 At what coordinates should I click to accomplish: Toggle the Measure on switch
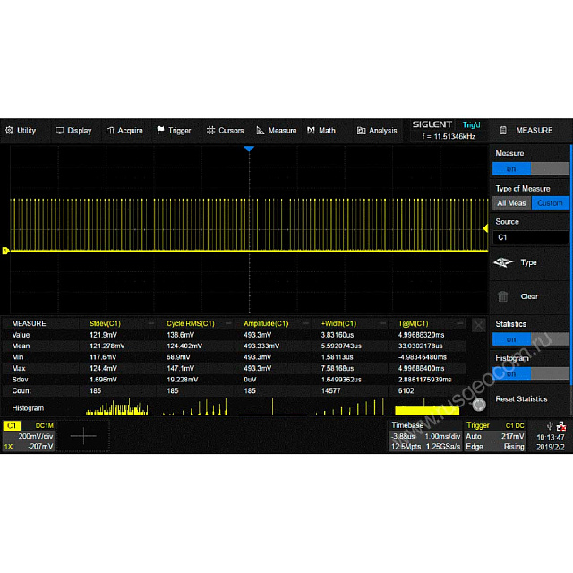531,168
